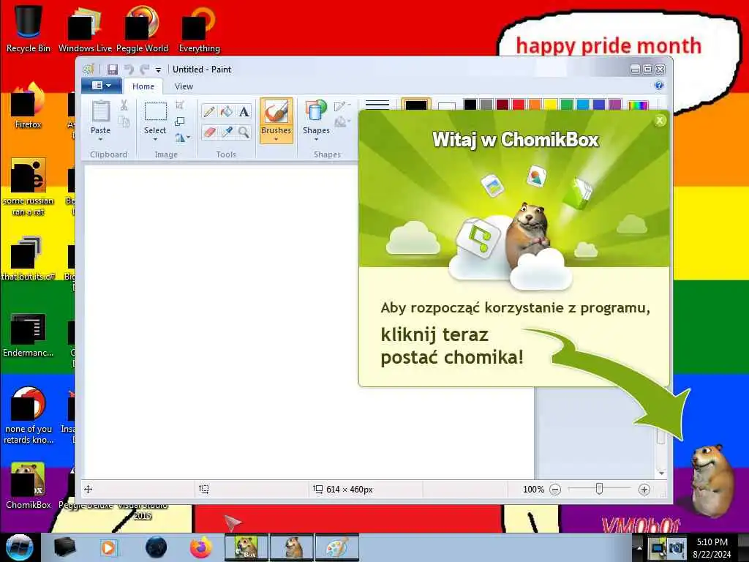Open the Windows Start orb
The width and height of the screenshot is (749, 562).
tap(20, 547)
